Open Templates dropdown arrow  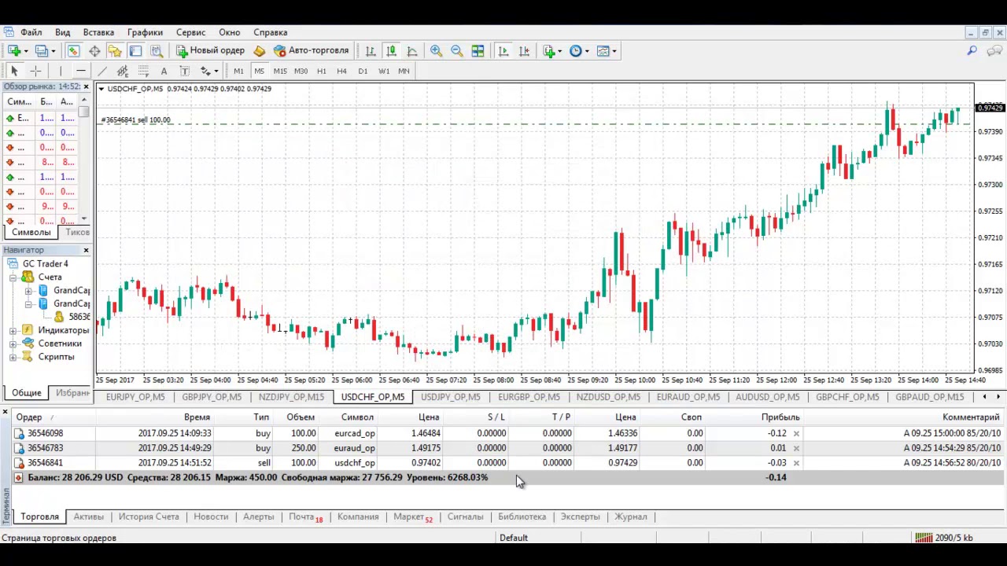pos(614,50)
